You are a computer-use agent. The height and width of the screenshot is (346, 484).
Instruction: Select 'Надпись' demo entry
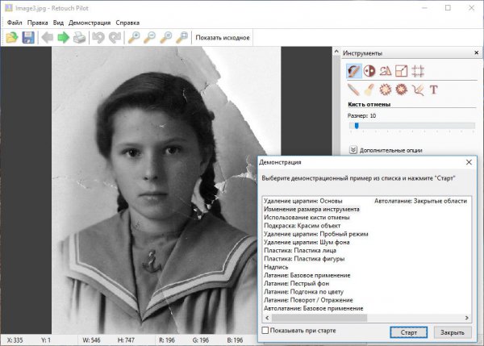(276, 267)
